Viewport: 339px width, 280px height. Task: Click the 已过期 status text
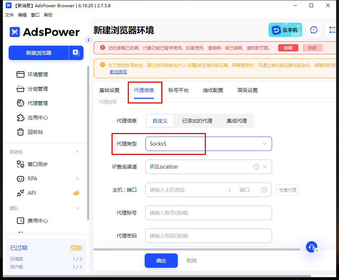[19, 248]
